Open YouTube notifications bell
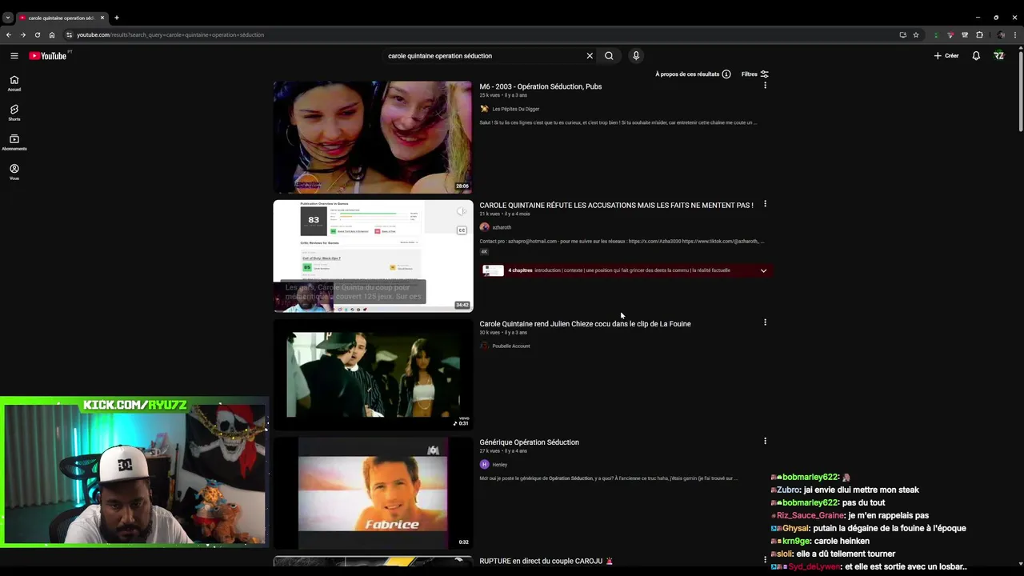This screenshot has height=576, width=1024. [x=976, y=56]
